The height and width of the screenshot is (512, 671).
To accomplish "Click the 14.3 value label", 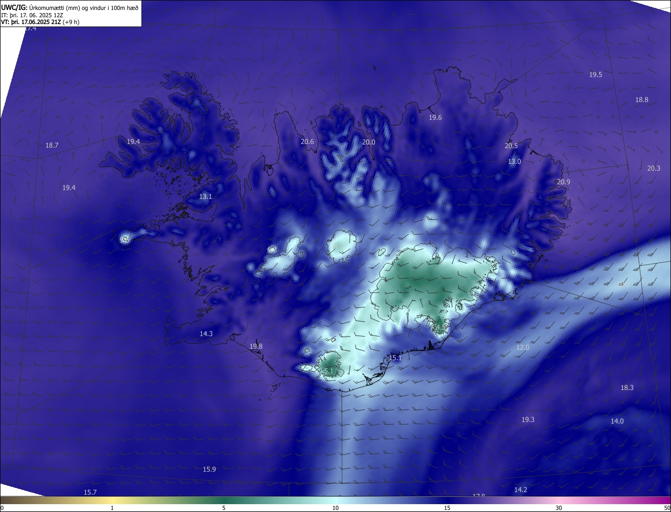I will point(206,334).
